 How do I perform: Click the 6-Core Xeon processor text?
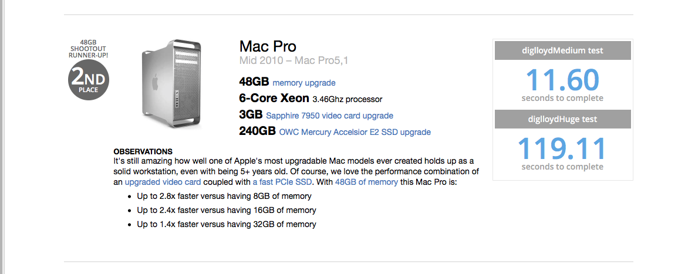click(311, 99)
